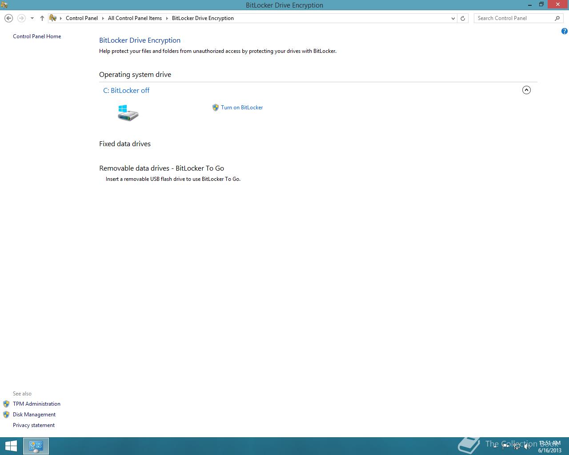
Task: Select BitLocker Drive Encryption breadcrumb
Action: (203, 18)
